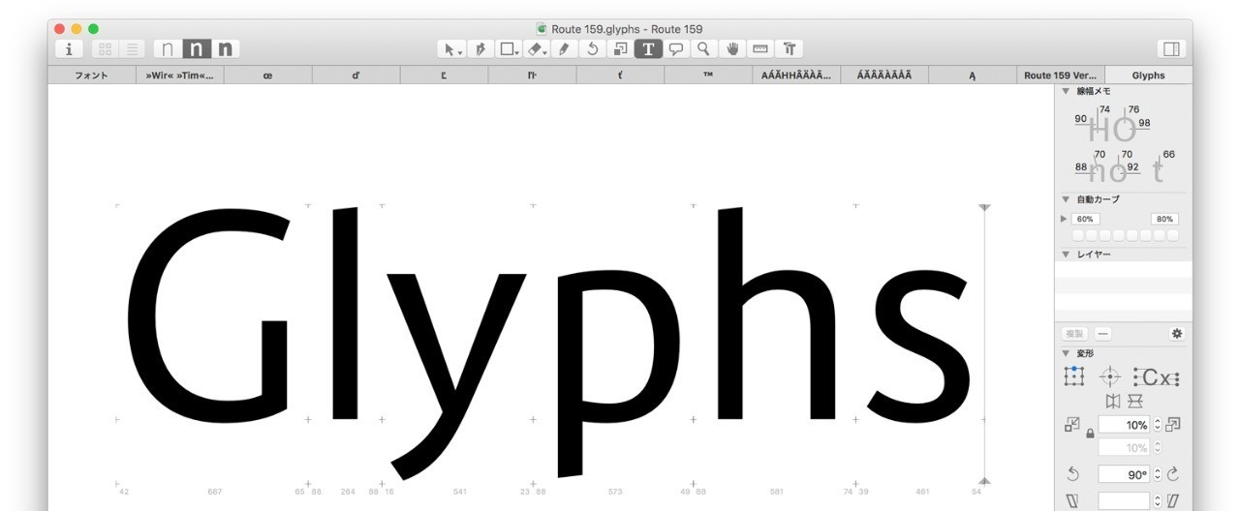Rotate clockwise icon
Viewport: 1240px width, 511px height.
point(1173,474)
